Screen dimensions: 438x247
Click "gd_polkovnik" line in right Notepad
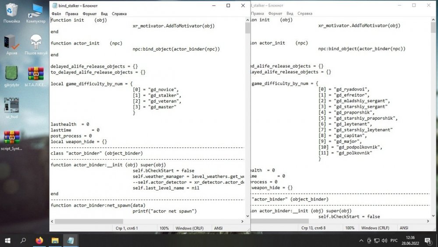[x=345, y=153]
